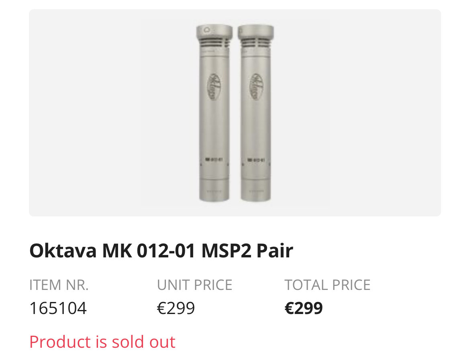
Task: Click the left microphone's capsule grille
Action: coord(215,43)
